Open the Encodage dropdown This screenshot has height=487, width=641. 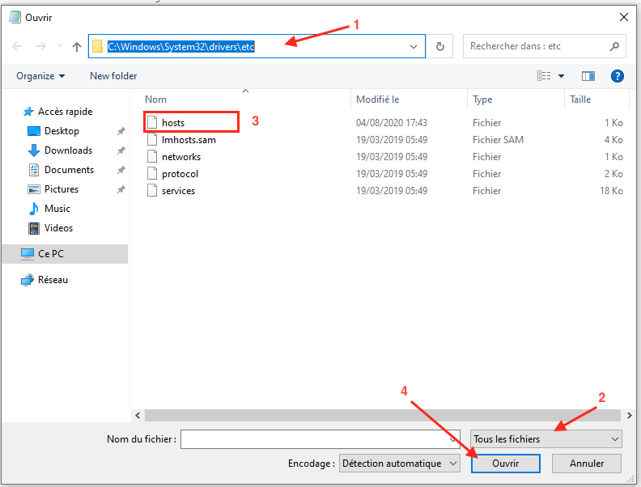coord(399,464)
